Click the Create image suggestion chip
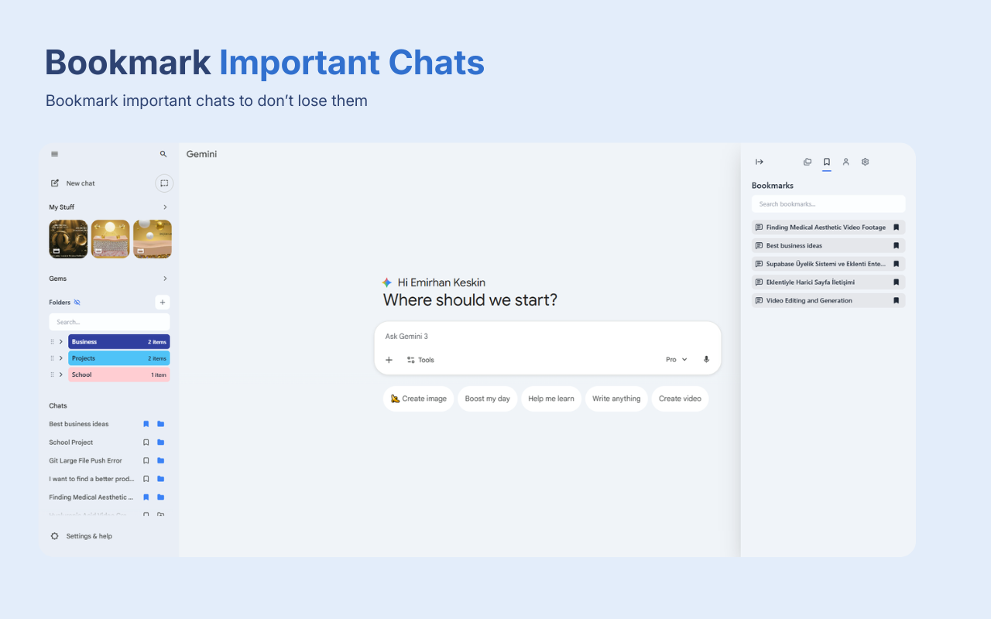The height and width of the screenshot is (619, 991). click(418, 398)
